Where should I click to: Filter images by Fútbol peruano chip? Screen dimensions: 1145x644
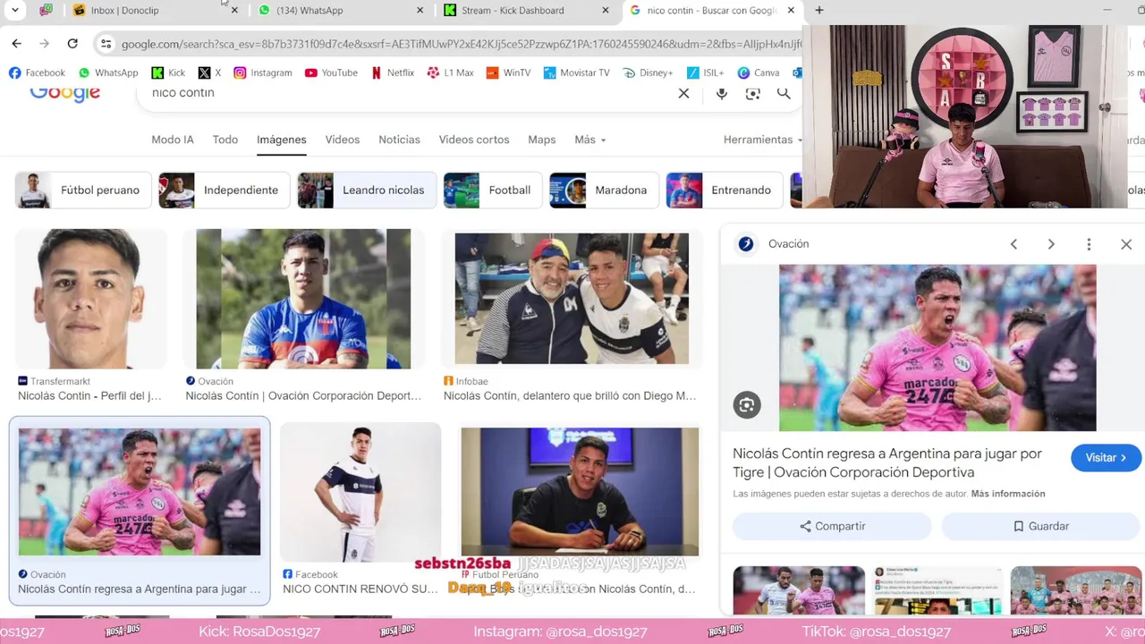pos(82,191)
